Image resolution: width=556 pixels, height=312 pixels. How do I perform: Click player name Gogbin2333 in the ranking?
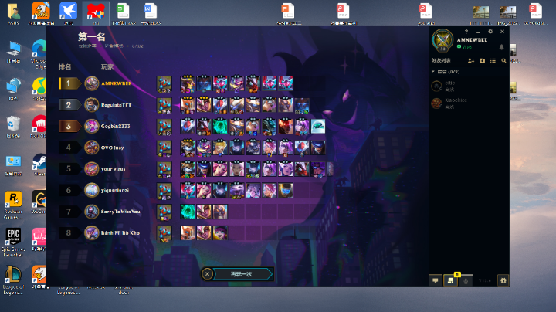116,126
